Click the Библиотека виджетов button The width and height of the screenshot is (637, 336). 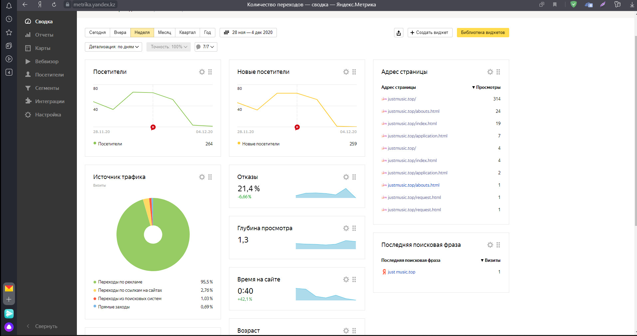pyautogui.click(x=483, y=33)
